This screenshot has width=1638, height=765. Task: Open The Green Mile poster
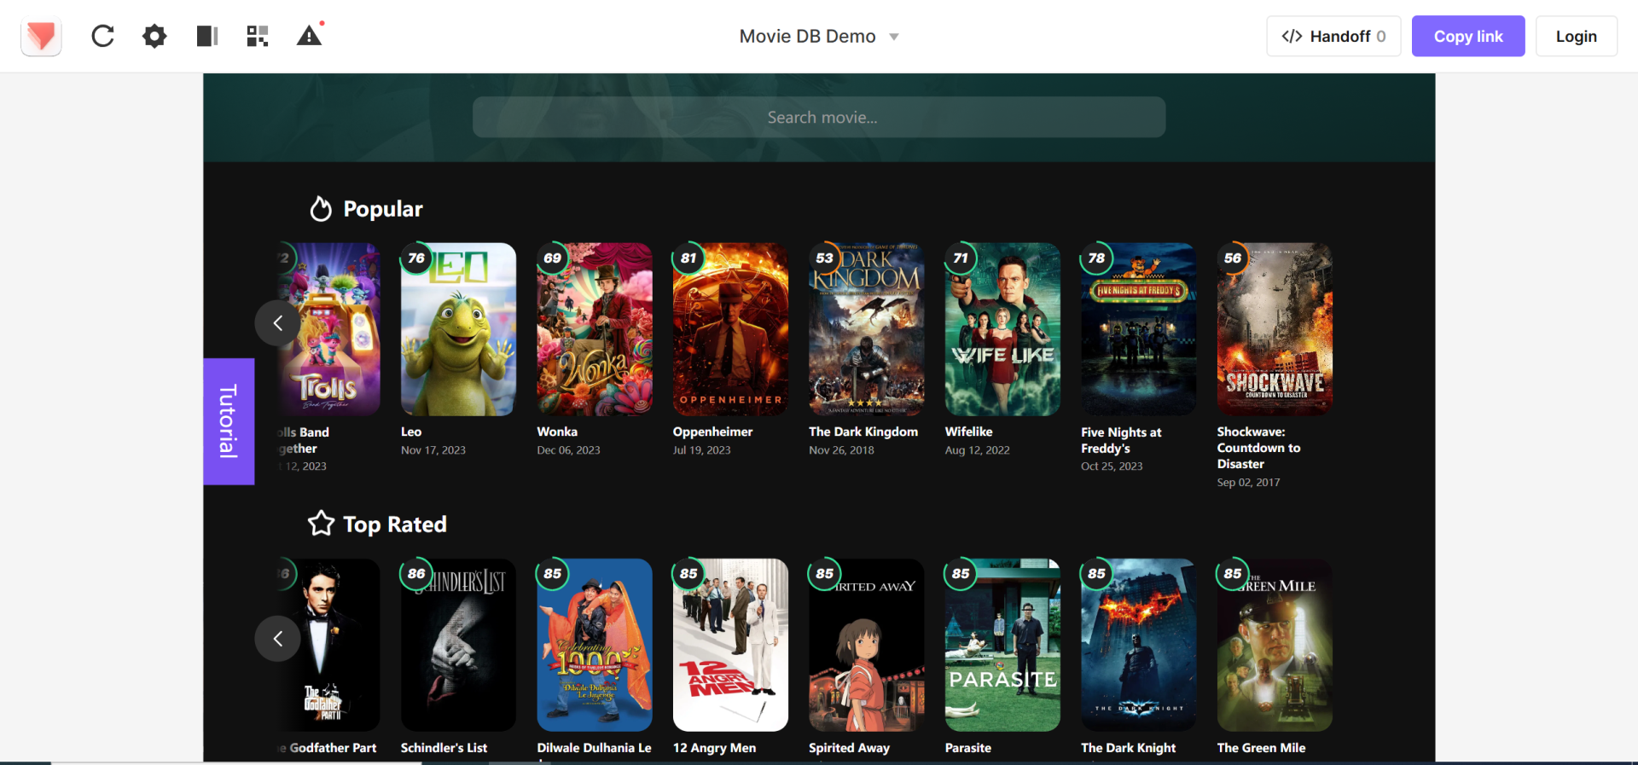click(x=1275, y=645)
